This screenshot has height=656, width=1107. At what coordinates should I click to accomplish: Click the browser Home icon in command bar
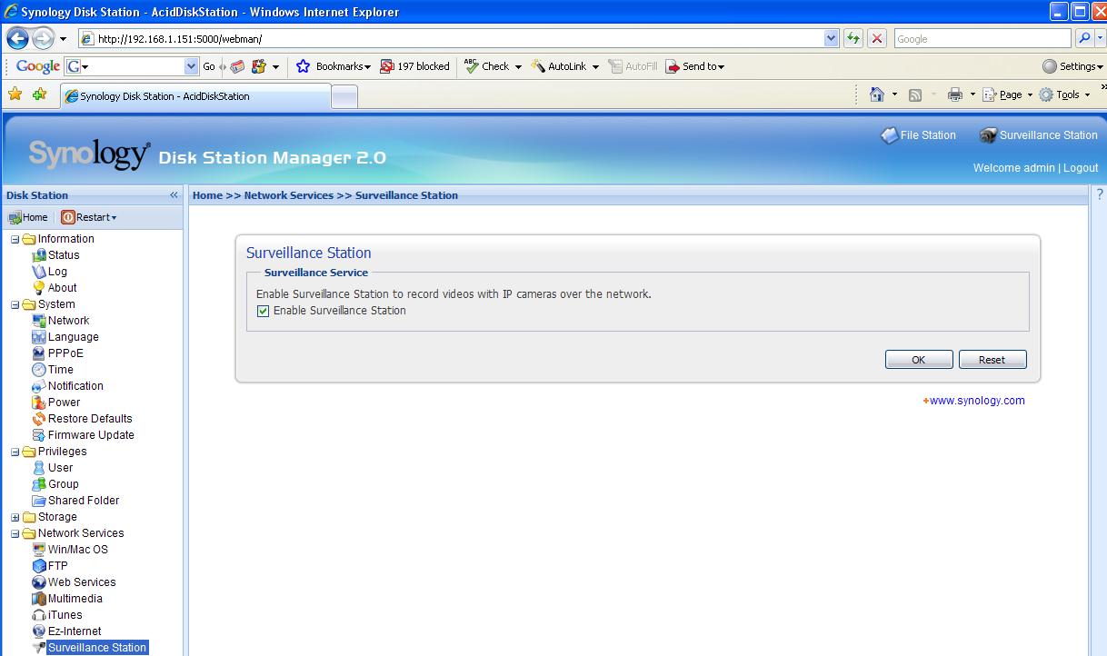[x=877, y=94]
